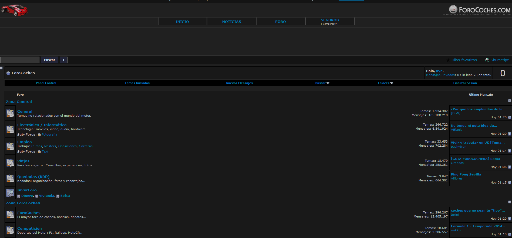The image size is (512, 238).
Task: Open the Buscar dropdown in navbar
Action: tap(322, 83)
